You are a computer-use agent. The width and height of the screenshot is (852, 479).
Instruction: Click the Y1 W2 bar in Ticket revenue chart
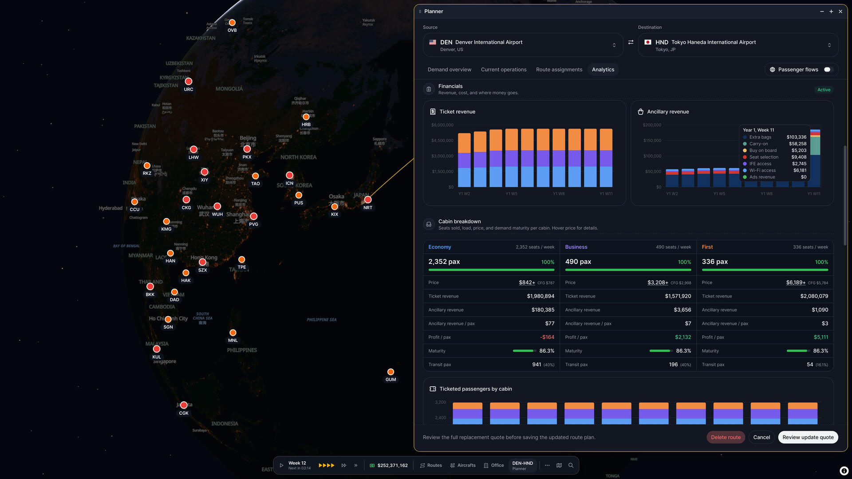[464, 160]
